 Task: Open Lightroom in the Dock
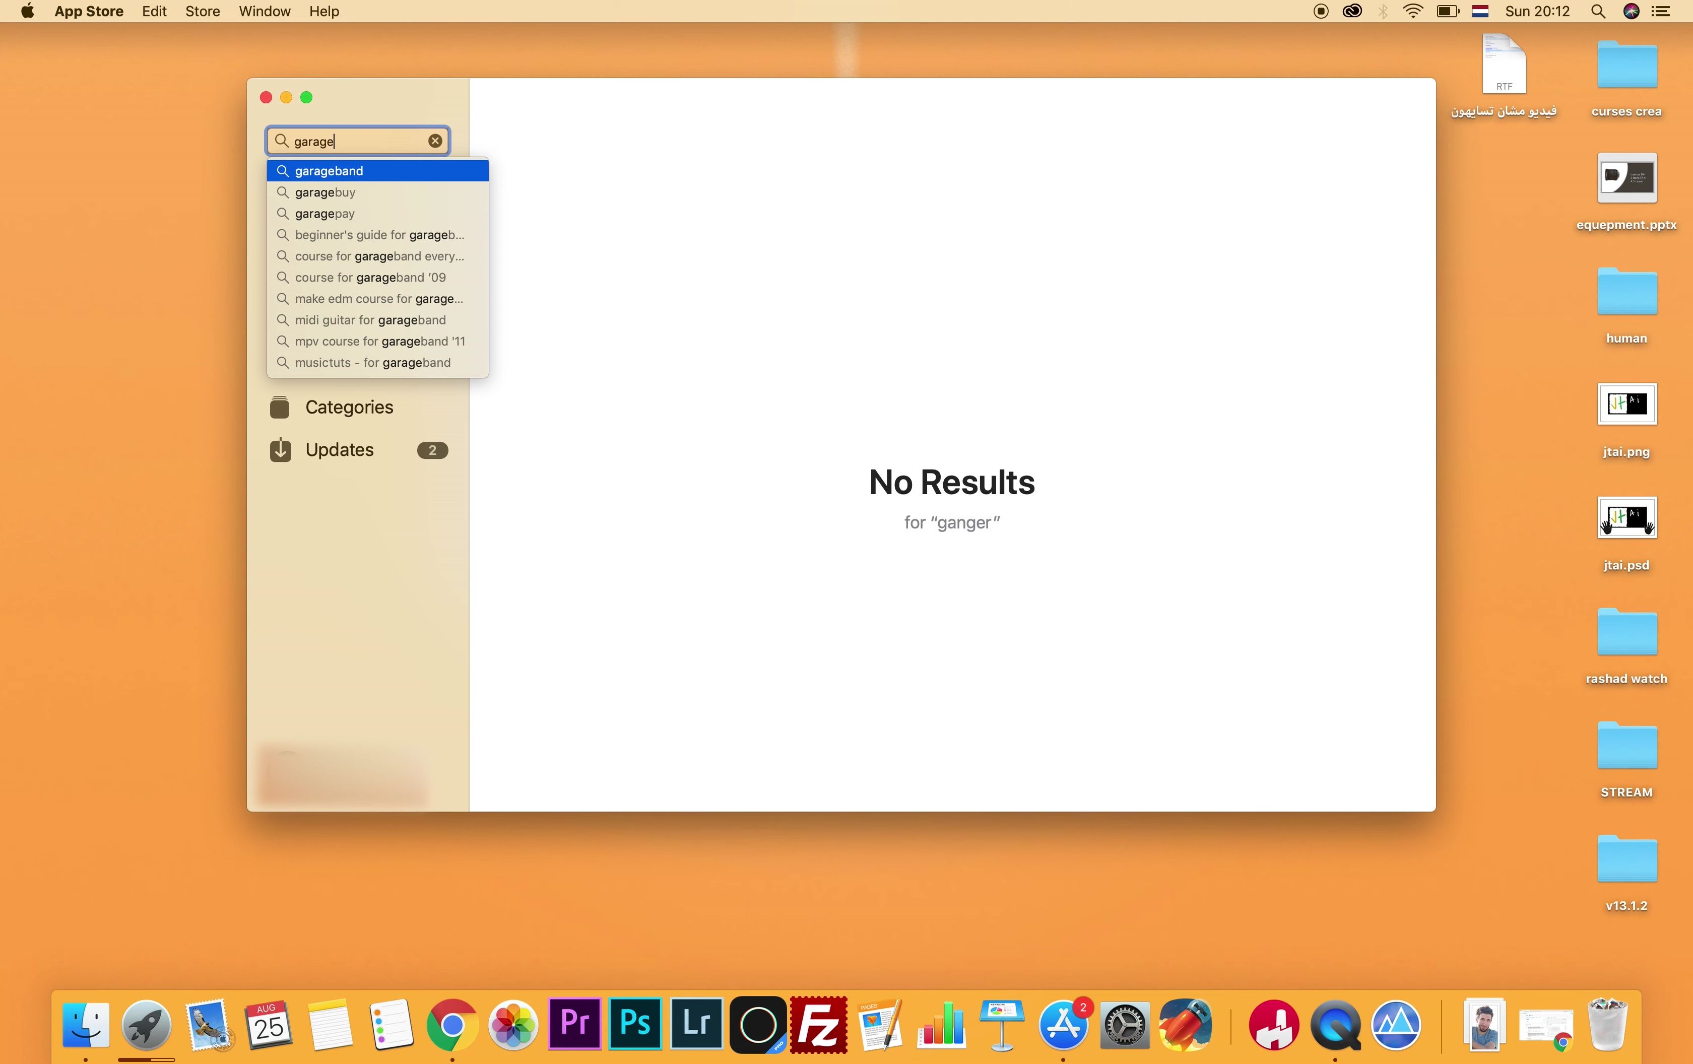[697, 1024]
